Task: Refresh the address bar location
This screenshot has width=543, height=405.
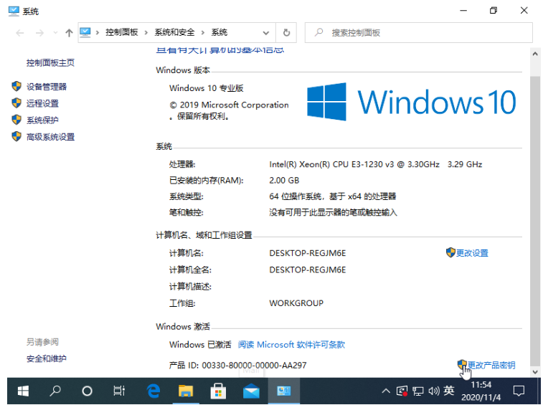Action: tap(286, 33)
